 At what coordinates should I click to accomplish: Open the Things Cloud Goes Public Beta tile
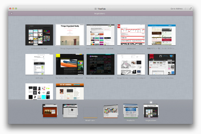pyautogui.click(x=161, y=65)
